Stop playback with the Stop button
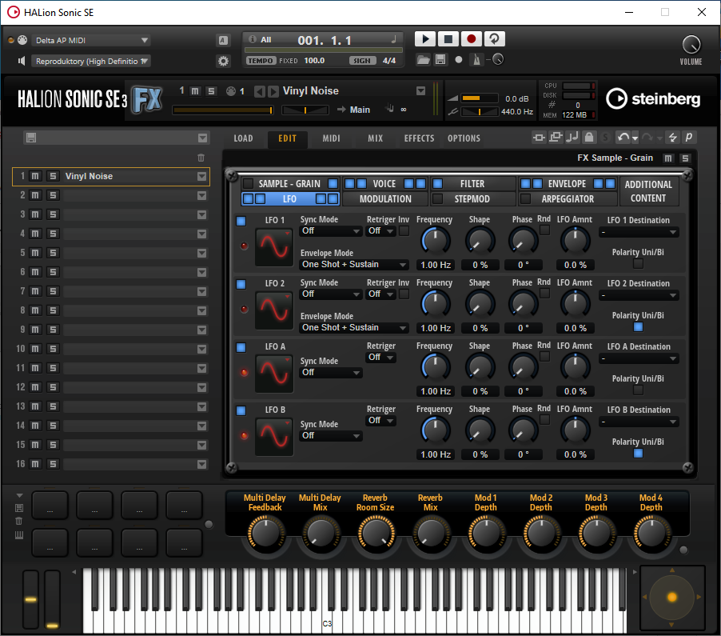 click(448, 39)
